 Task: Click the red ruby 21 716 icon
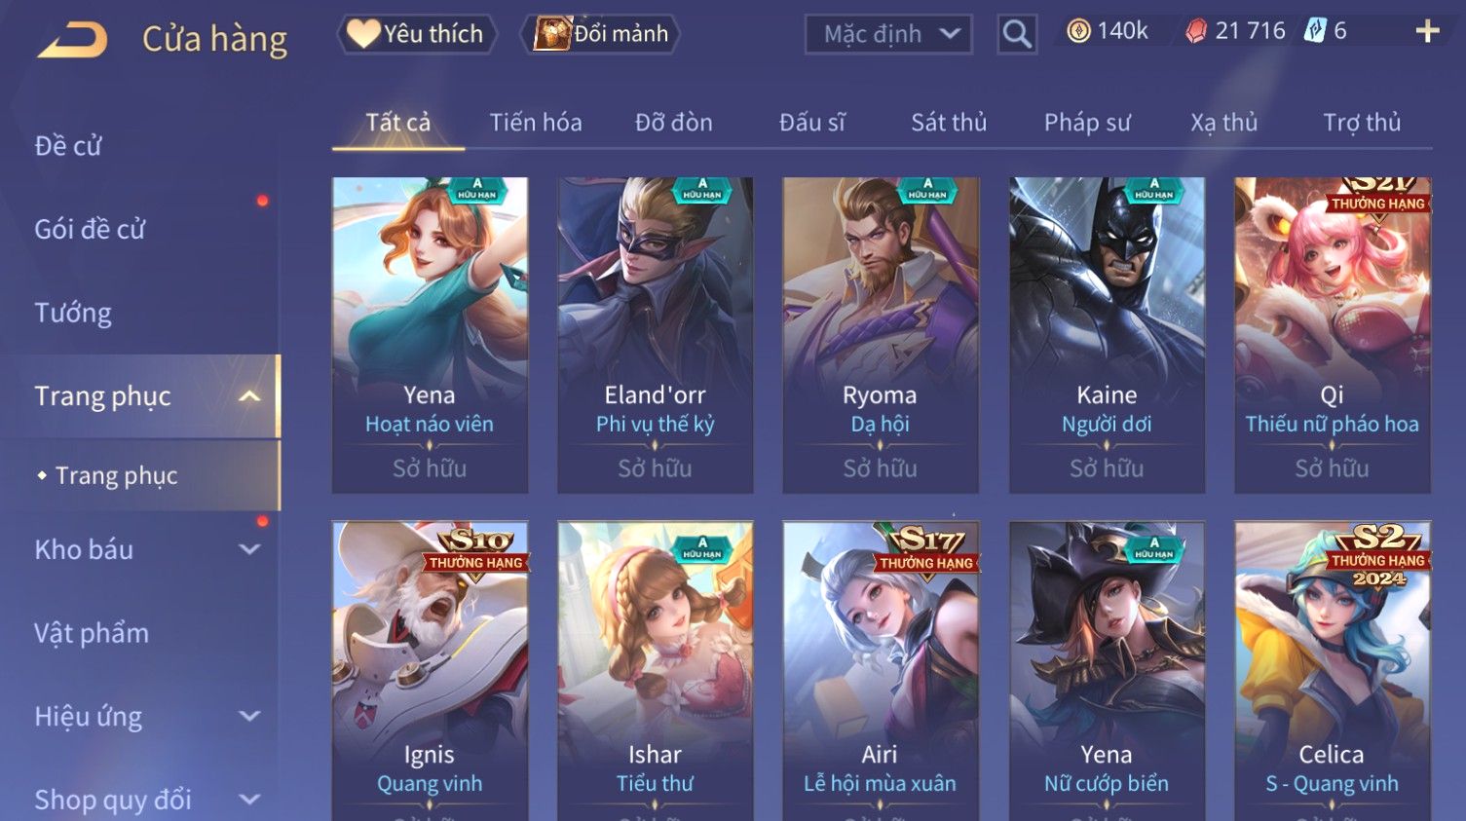pyautogui.click(x=1195, y=31)
